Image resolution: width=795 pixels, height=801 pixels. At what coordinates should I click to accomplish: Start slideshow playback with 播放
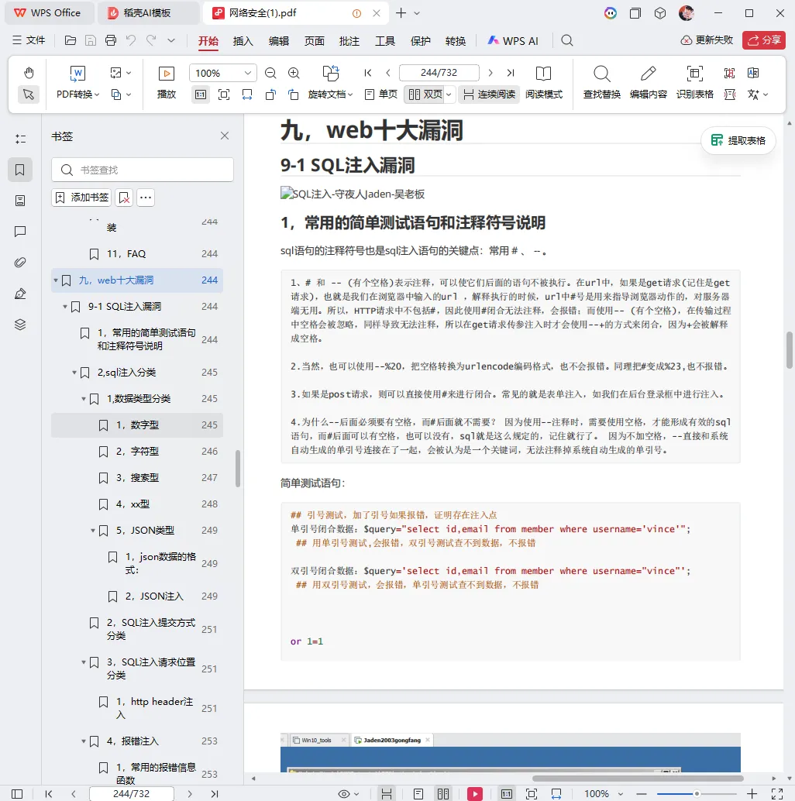click(166, 82)
